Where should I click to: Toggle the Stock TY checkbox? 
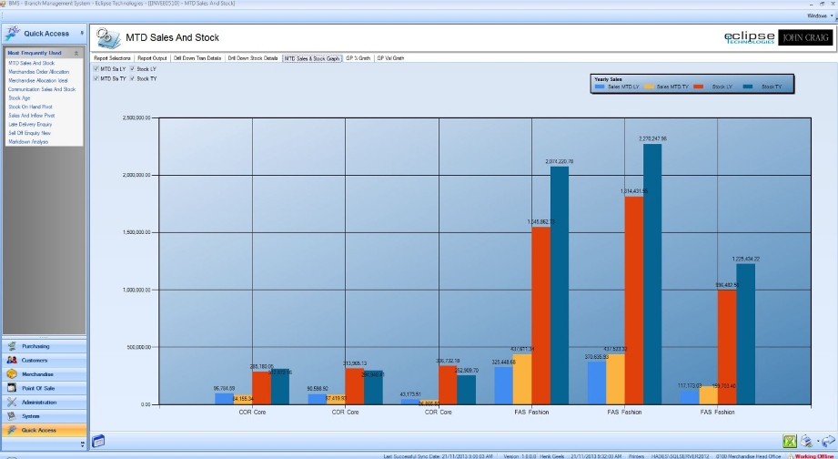(x=133, y=78)
